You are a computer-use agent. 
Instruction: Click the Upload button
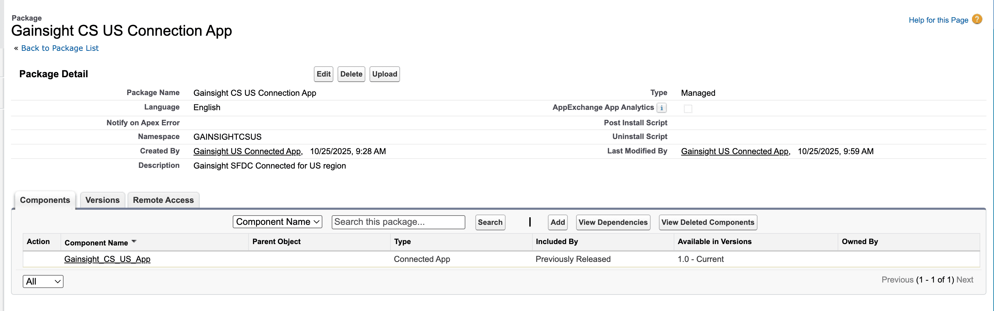coord(384,74)
